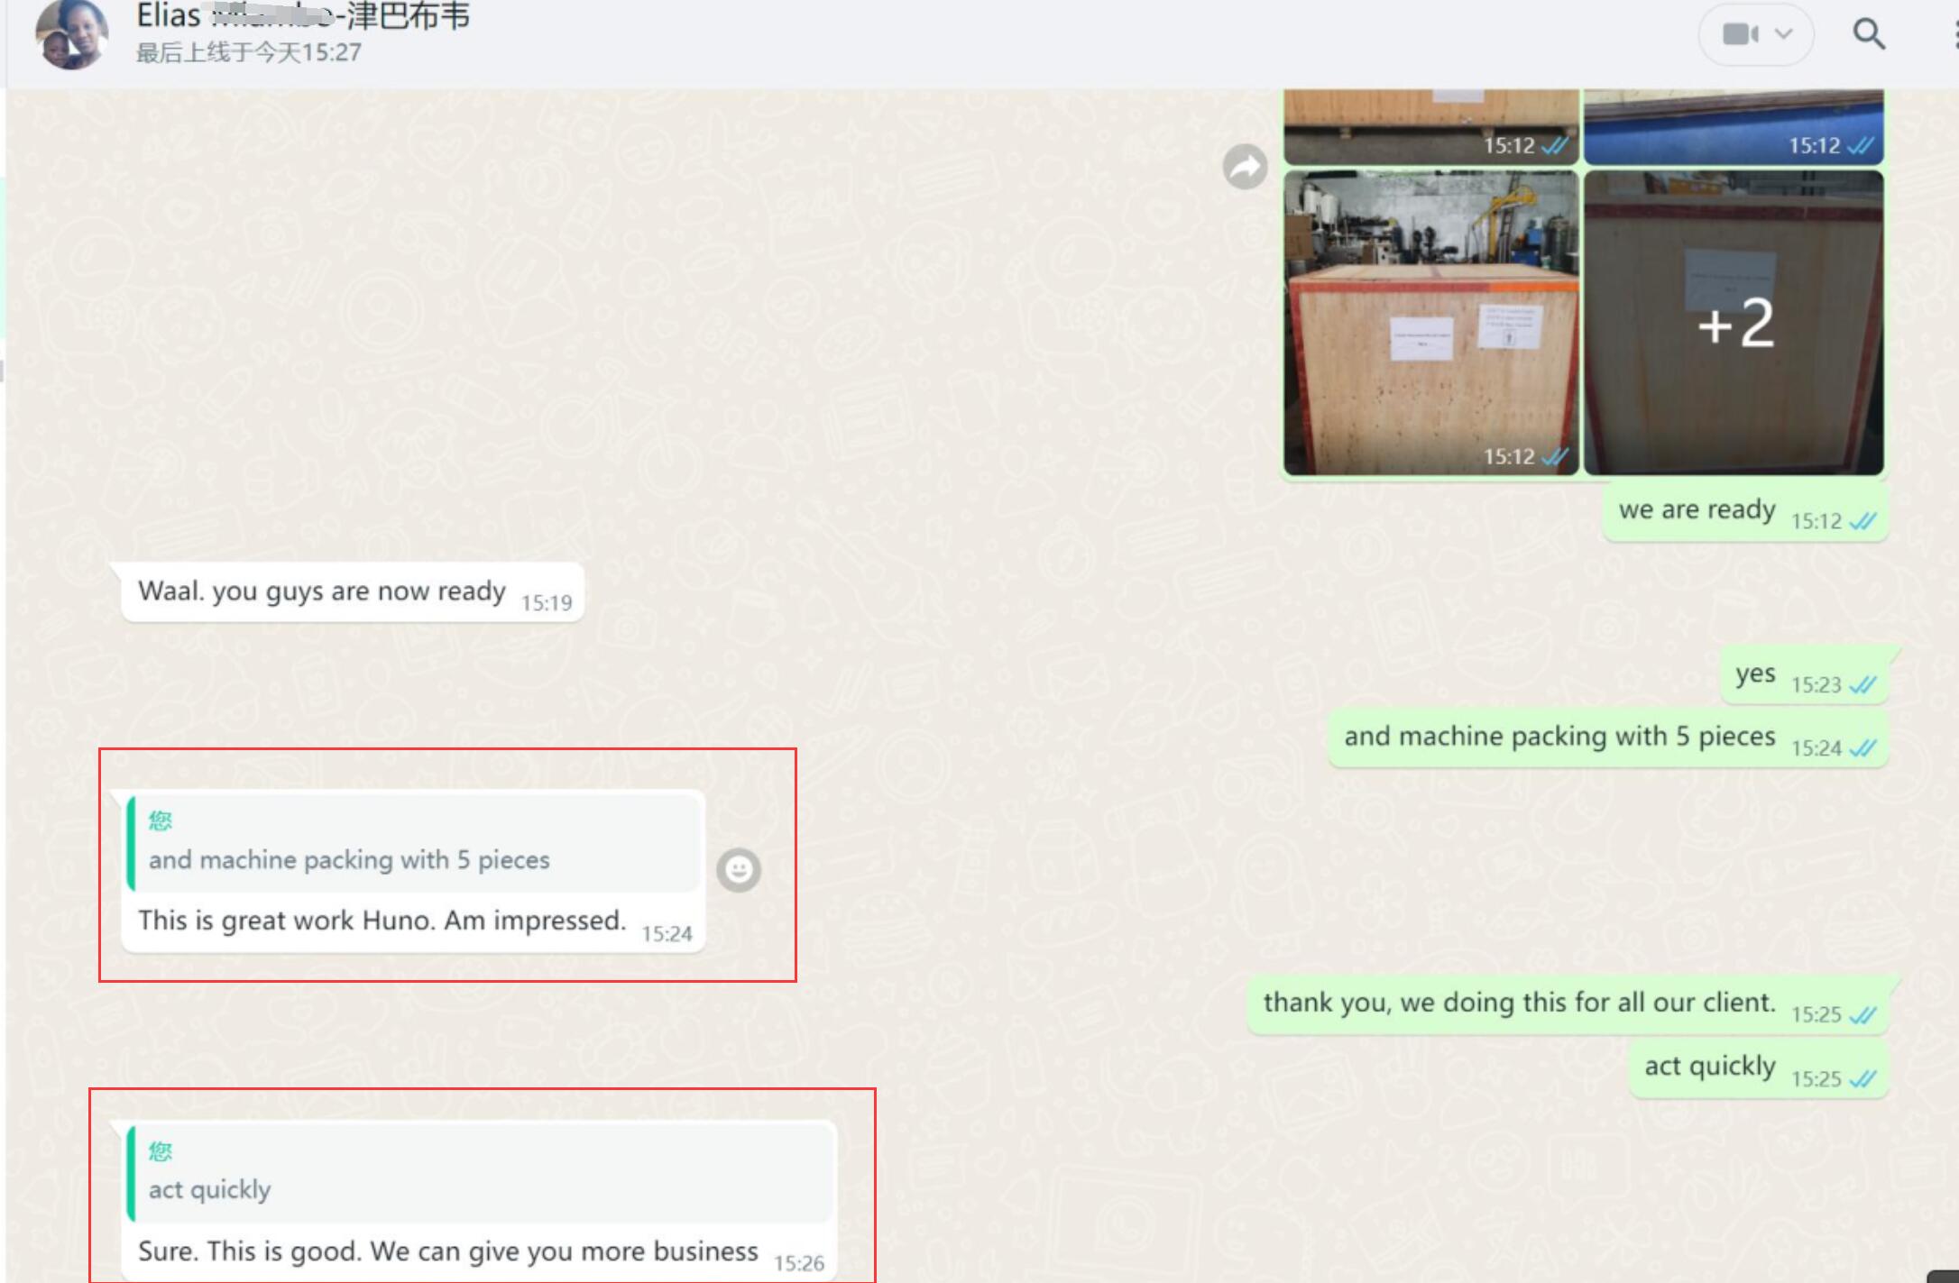Open the wooden crate photo thumbnail
Screen dimensions: 1959x1283
click(x=1431, y=323)
